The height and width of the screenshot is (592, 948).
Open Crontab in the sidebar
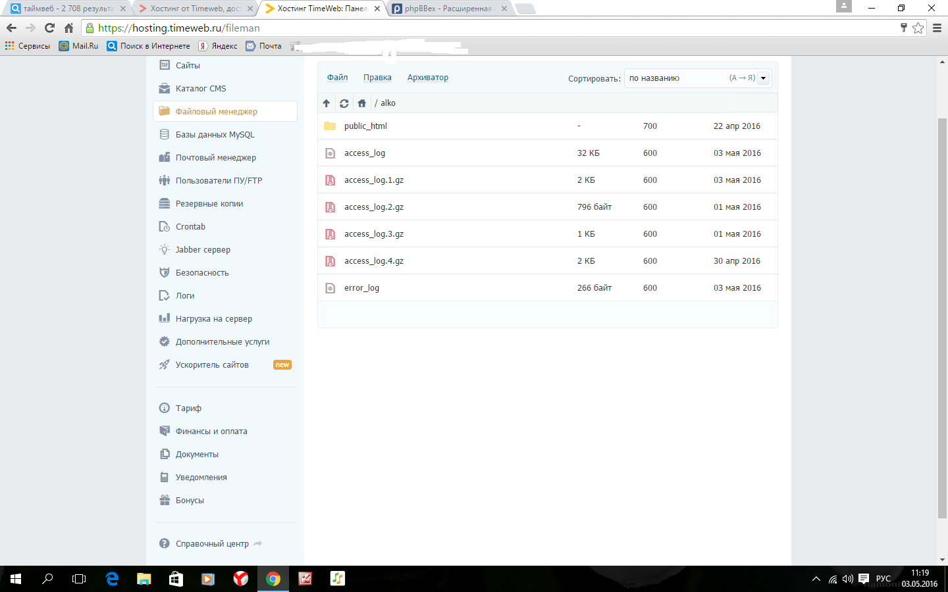click(190, 227)
